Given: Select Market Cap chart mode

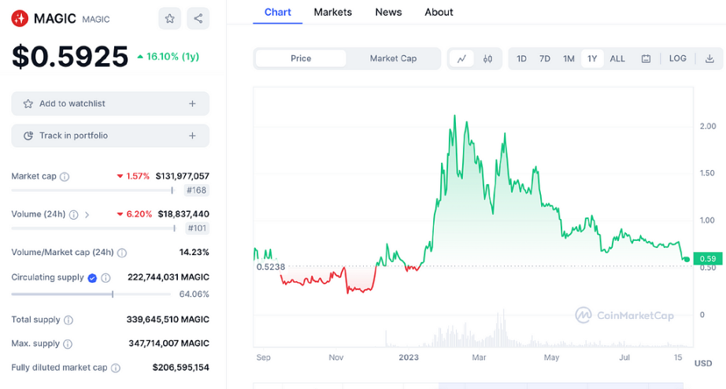Looking at the screenshot, I should click(393, 58).
